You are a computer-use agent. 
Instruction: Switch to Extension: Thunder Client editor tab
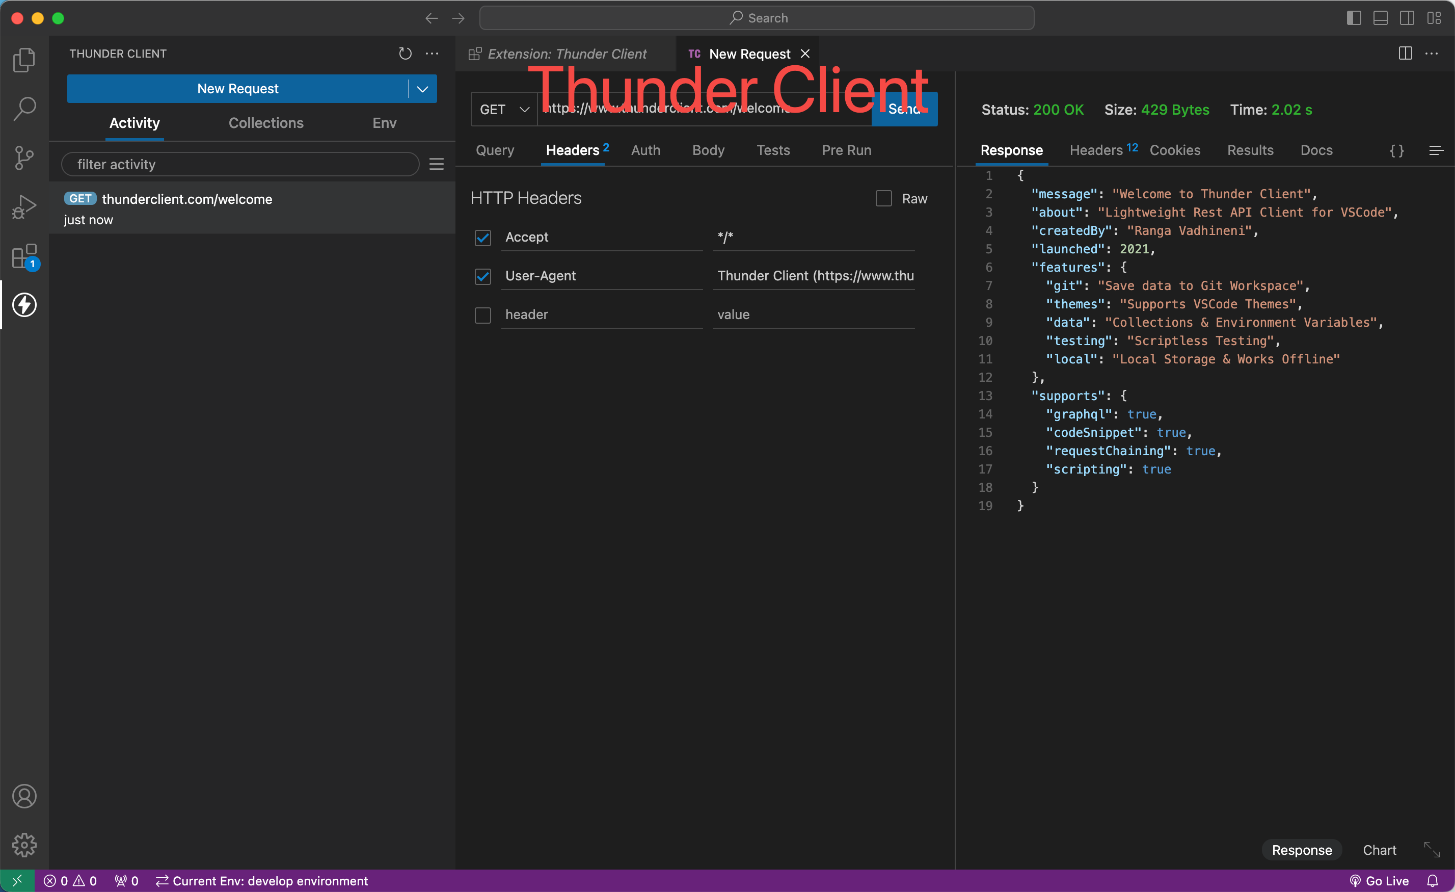point(565,54)
